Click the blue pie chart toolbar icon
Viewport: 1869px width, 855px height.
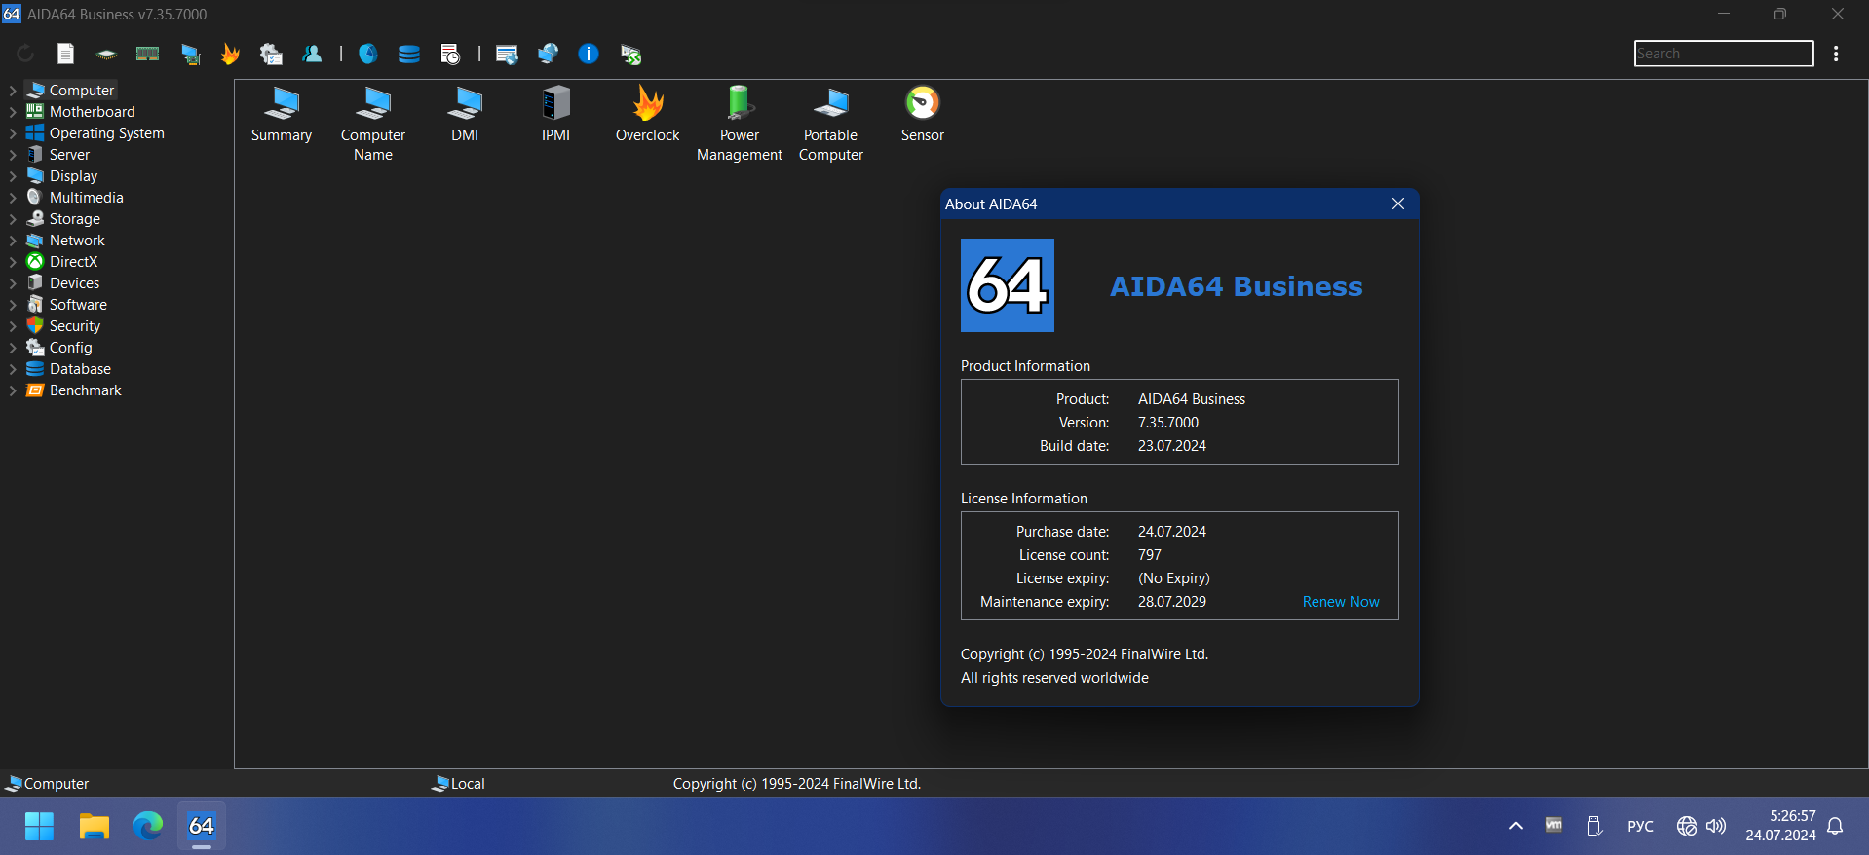367,54
